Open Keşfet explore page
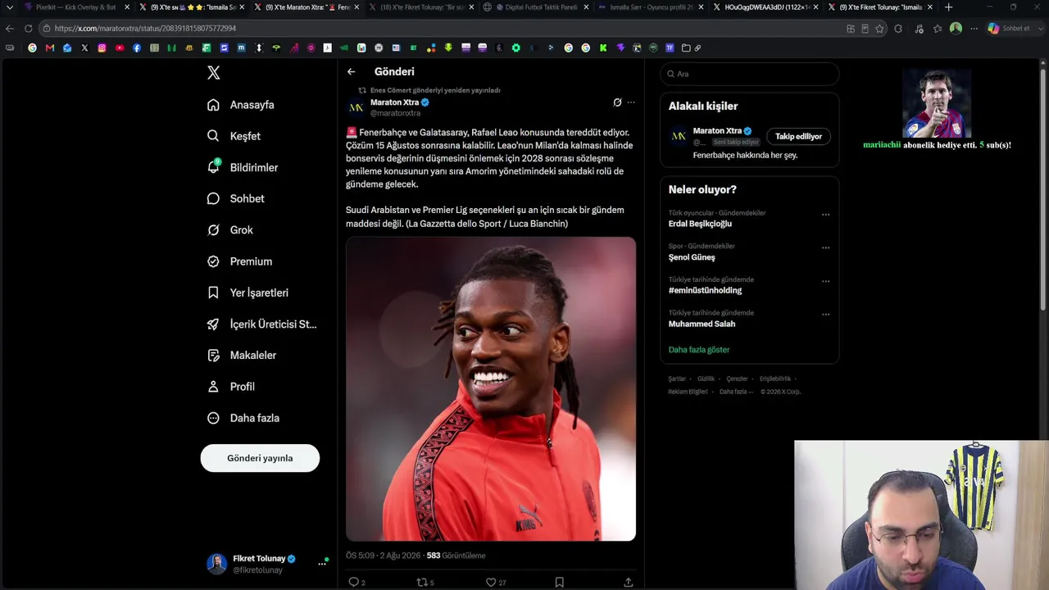The width and height of the screenshot is (1049, 590). pyautogui.click(x=234, y=136)
